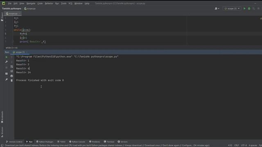262x147 pixels.
Task: Open the user account dropdown in toolbar
Action: coord(217,9)
